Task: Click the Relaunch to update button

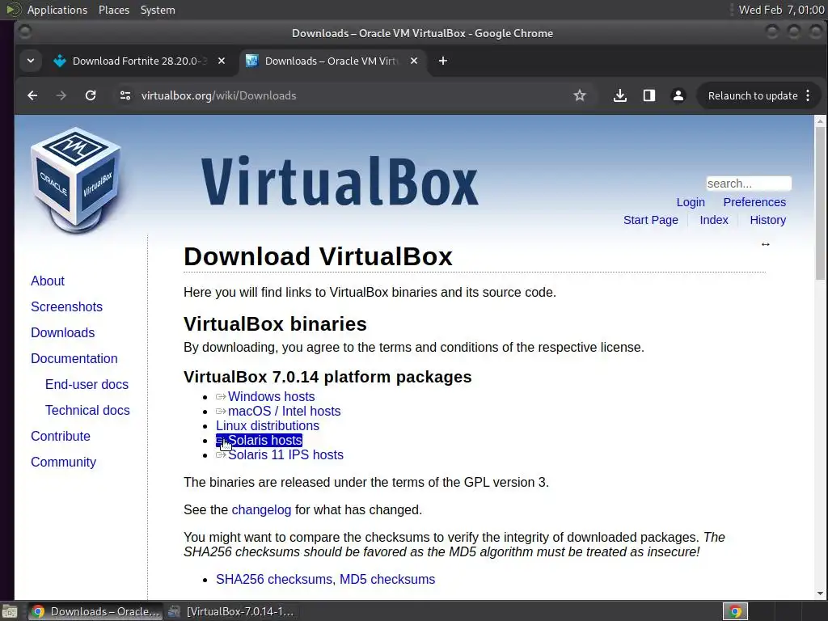Action: 753,95
